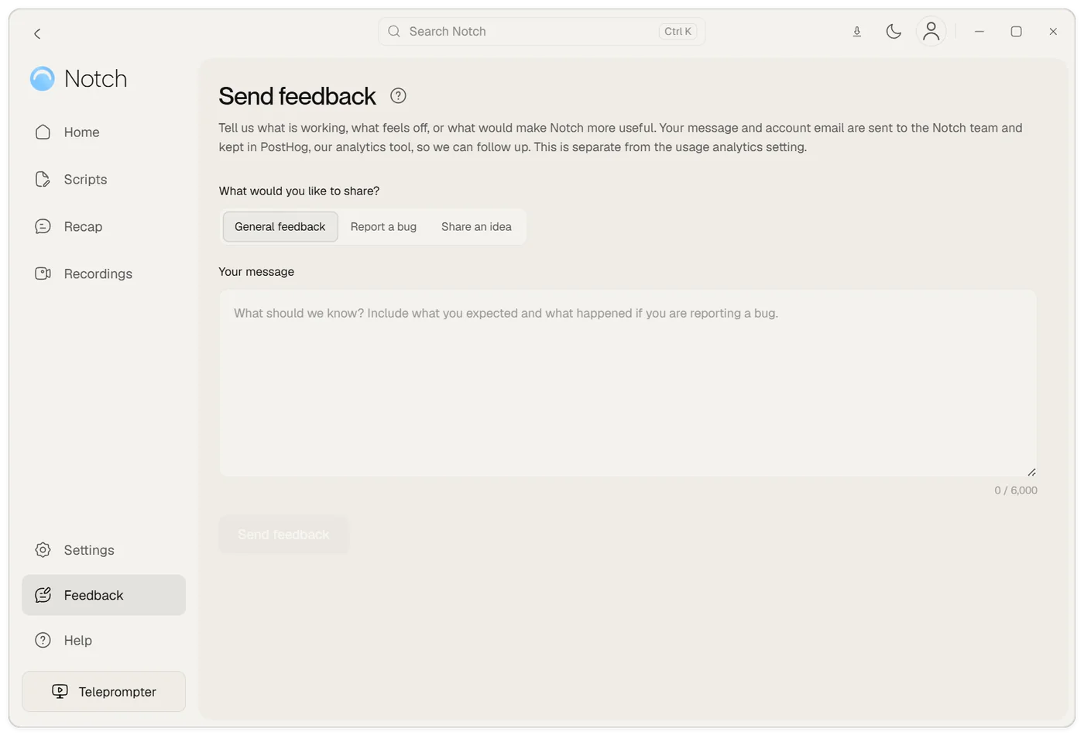Click the Send feedback button
This screenshot has height=736, width=1084.
pos(284,535)
